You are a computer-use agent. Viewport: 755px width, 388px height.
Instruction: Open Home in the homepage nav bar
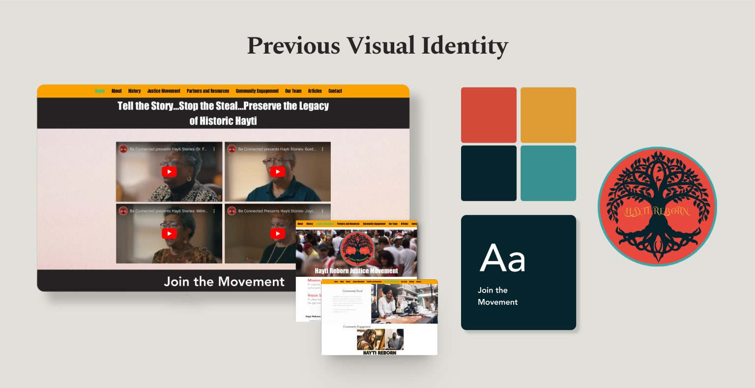tap(100, 91)
